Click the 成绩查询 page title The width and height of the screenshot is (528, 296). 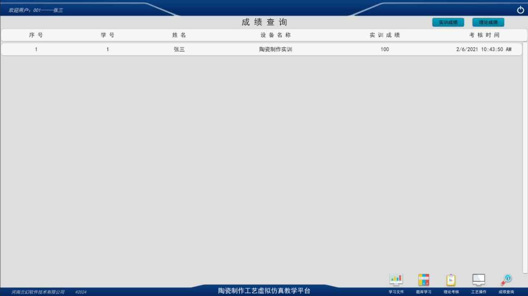(x=264, y=22)
